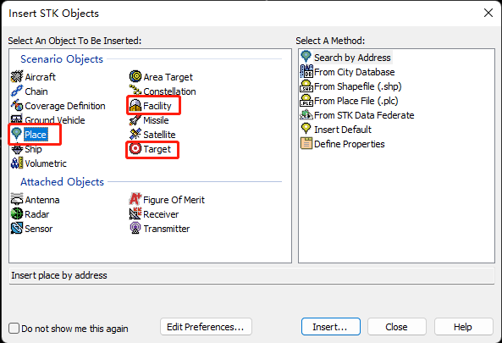Click the Missile label
The height and width of the screenshot is (343, 502).
tap(156, 120)
